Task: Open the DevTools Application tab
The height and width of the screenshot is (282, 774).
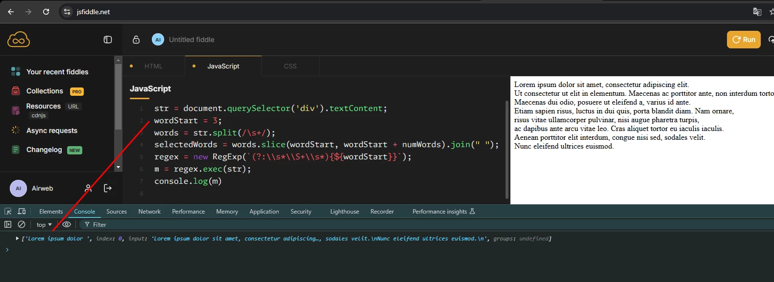Action: click(x=264, y=212)
